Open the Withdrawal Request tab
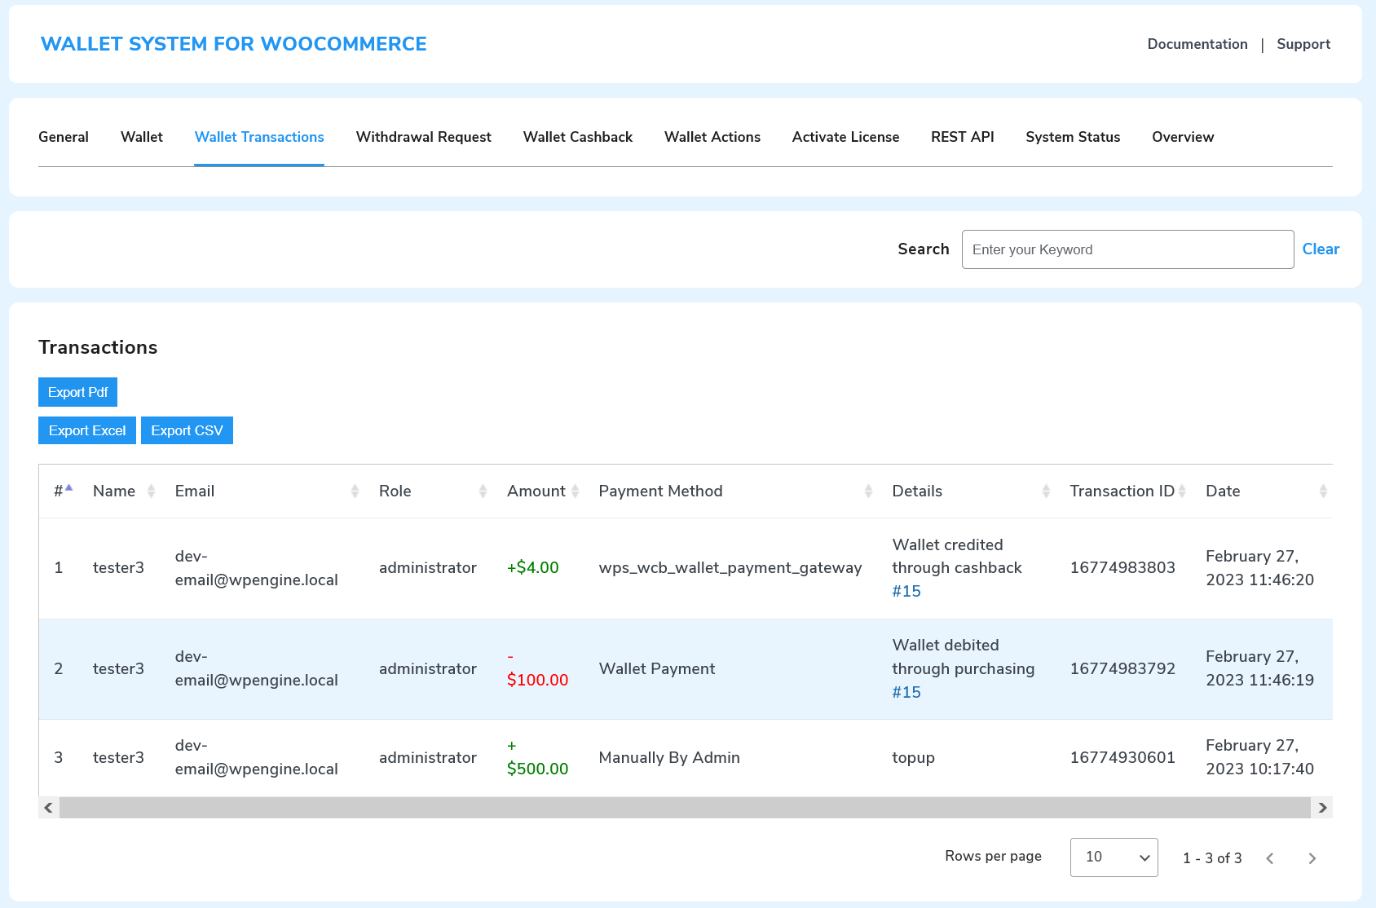Viewport: 1376px width, 908px height. click(x=424, y=137)
